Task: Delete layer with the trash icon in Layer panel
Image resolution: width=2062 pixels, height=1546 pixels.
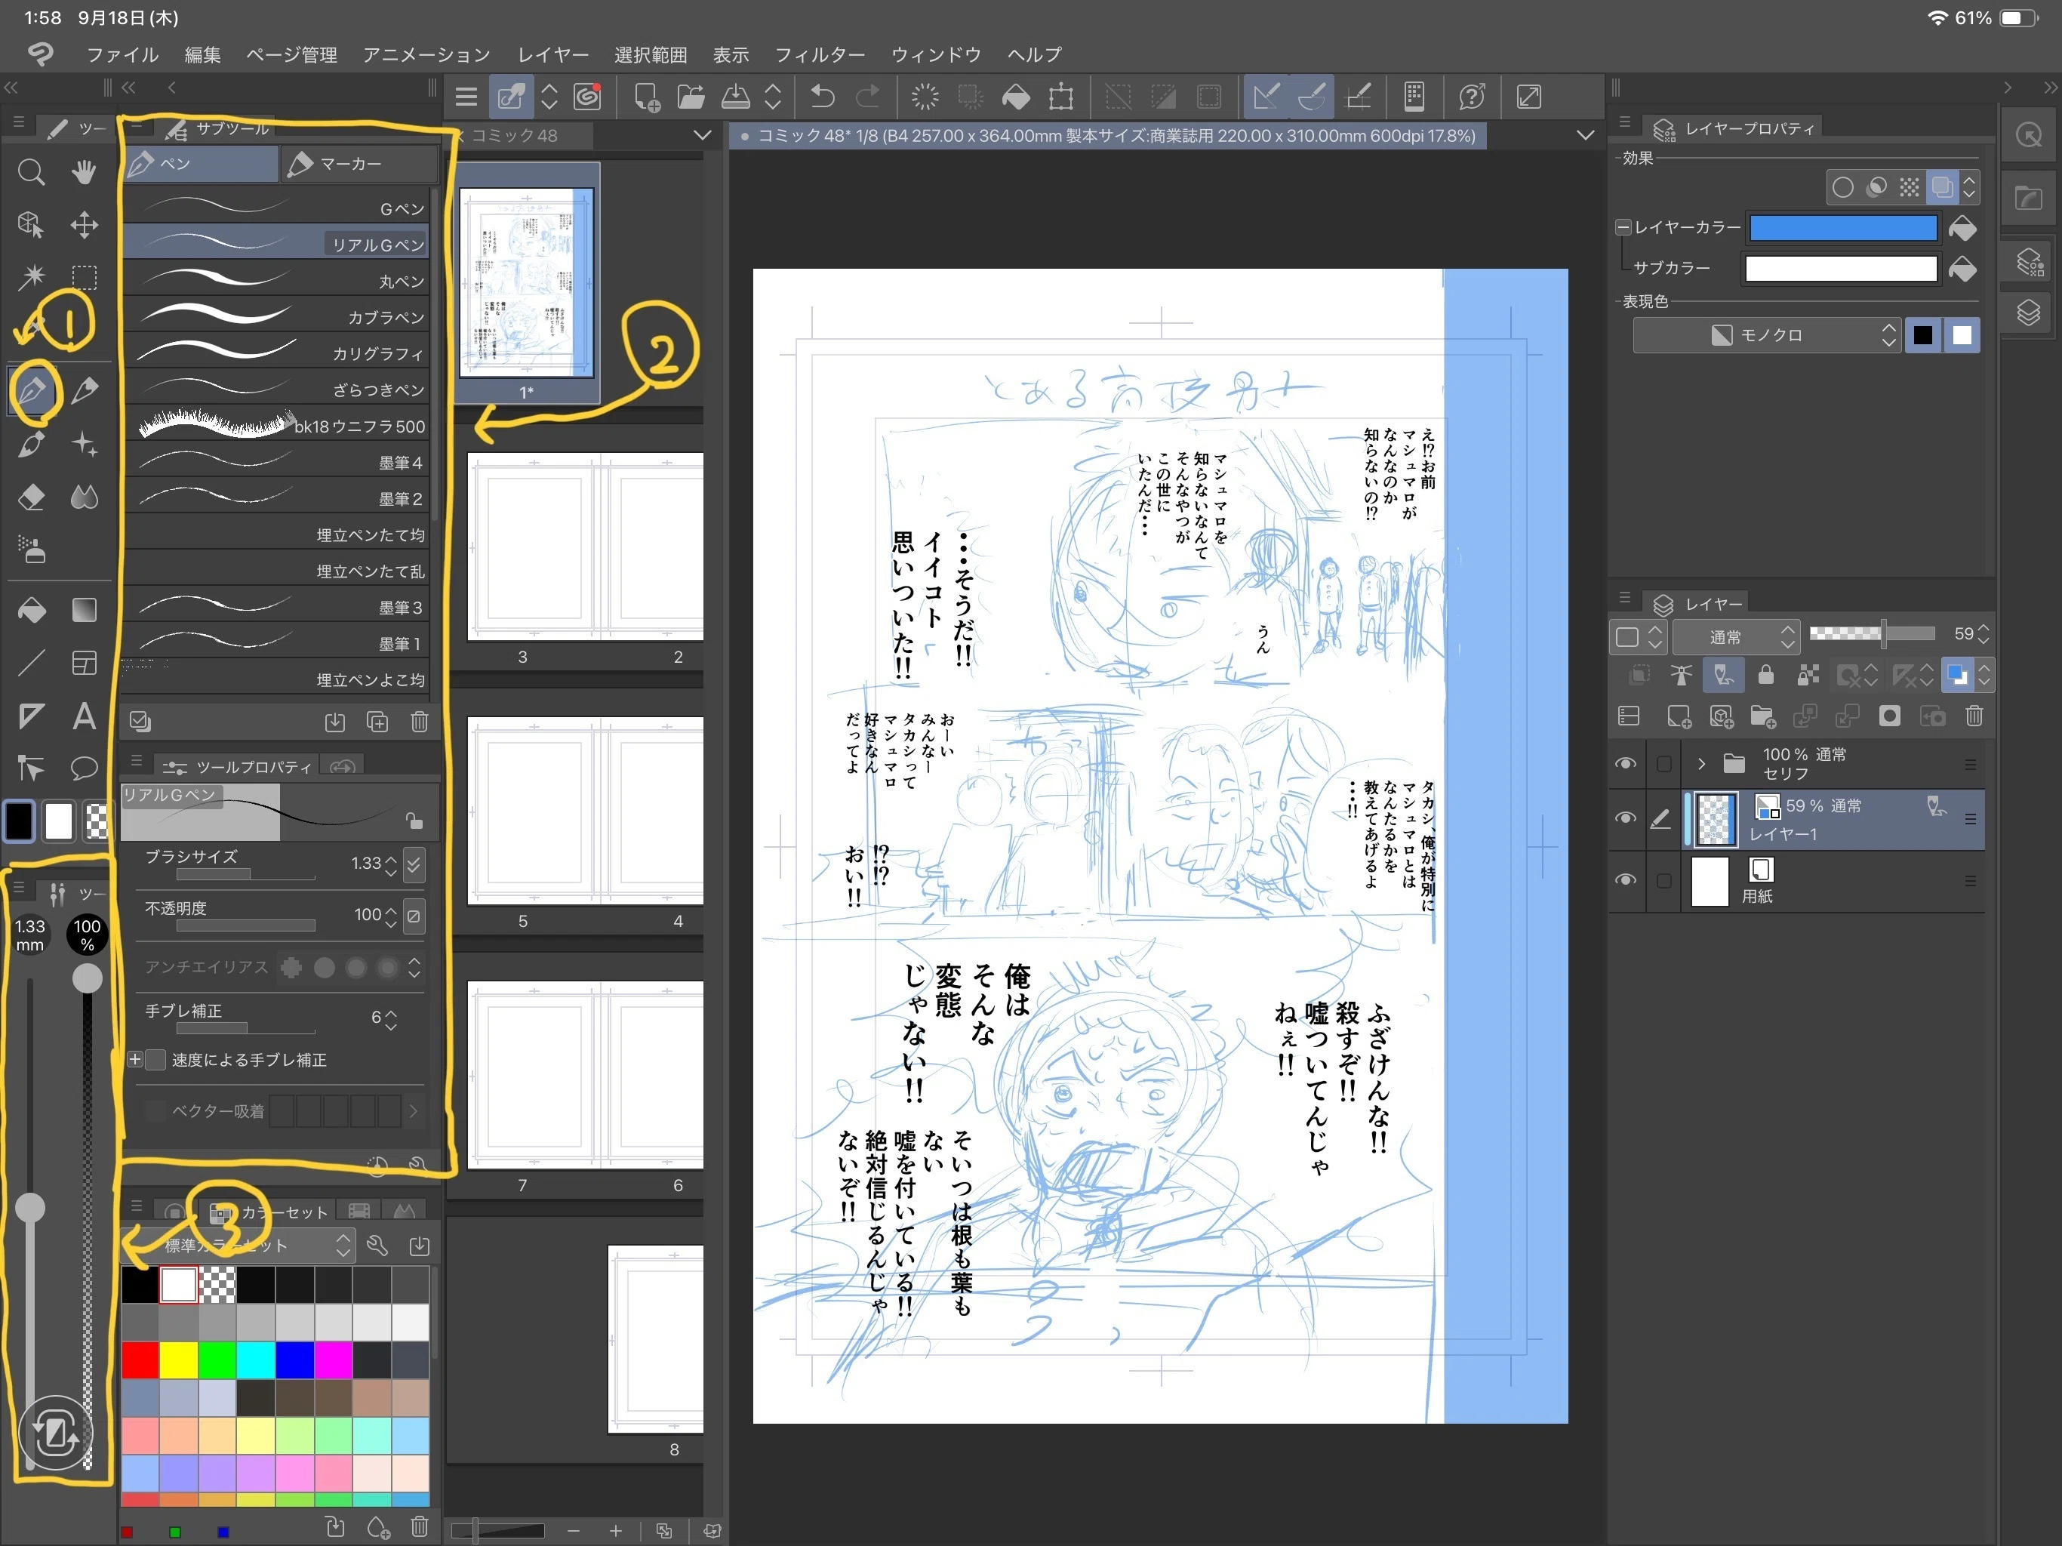Action: click(1974, 716)
